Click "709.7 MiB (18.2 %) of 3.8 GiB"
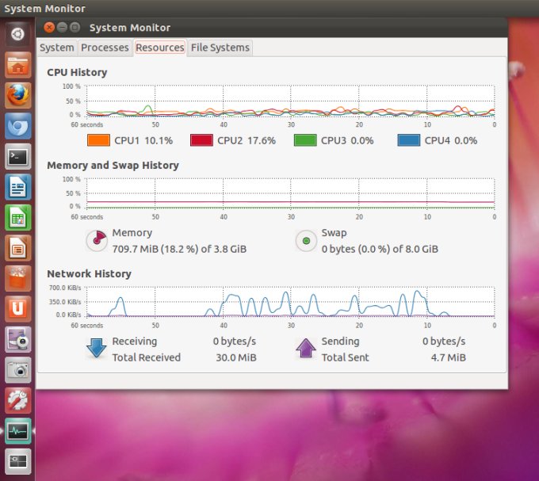The width and height of the screenshot is (539, 481). [x=179, y=249]
